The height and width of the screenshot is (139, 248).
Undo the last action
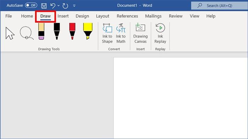point(53,6)
